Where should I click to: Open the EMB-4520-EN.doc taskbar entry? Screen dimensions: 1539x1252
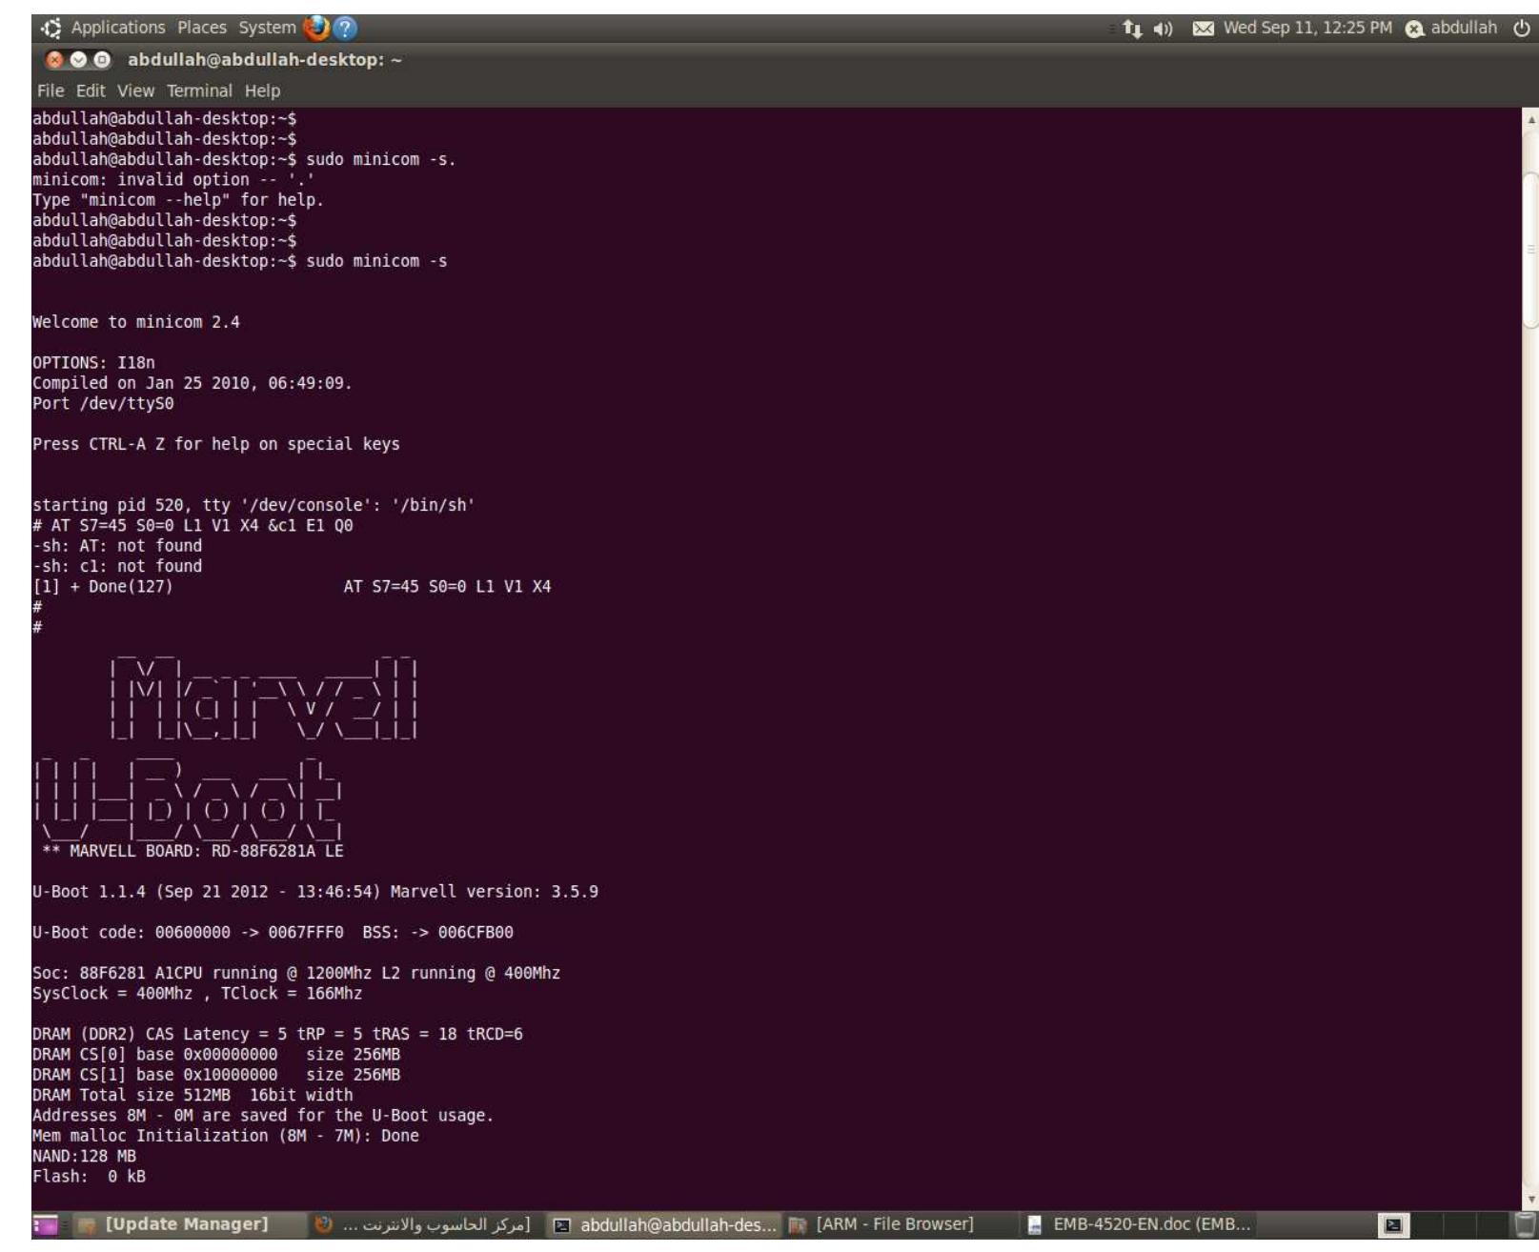1144,1223
